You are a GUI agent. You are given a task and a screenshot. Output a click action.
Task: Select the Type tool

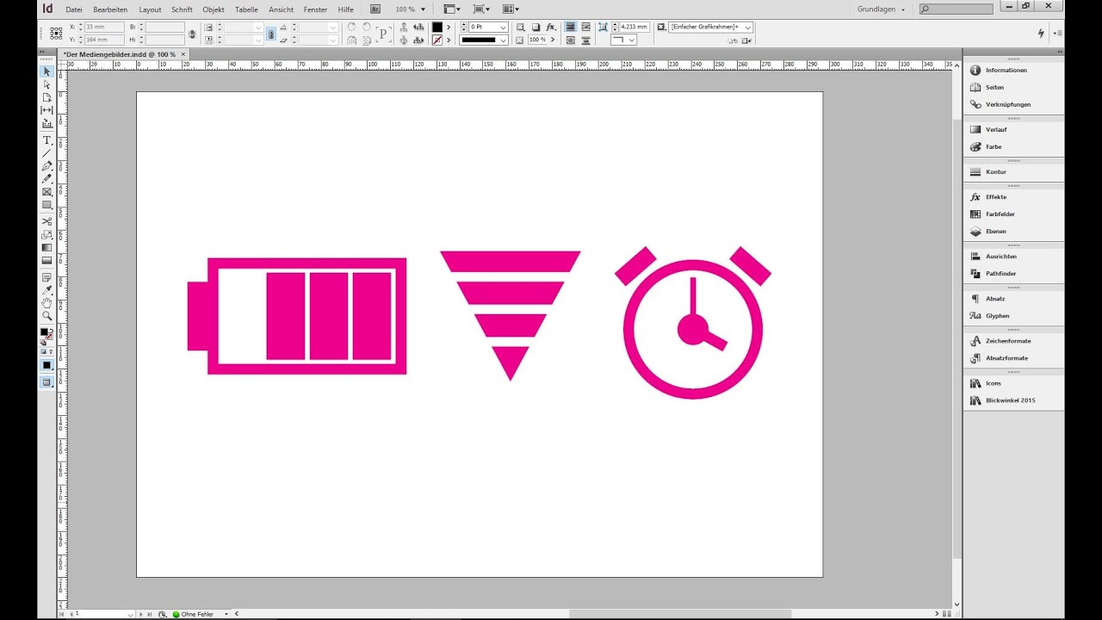(x=46, y=140)
